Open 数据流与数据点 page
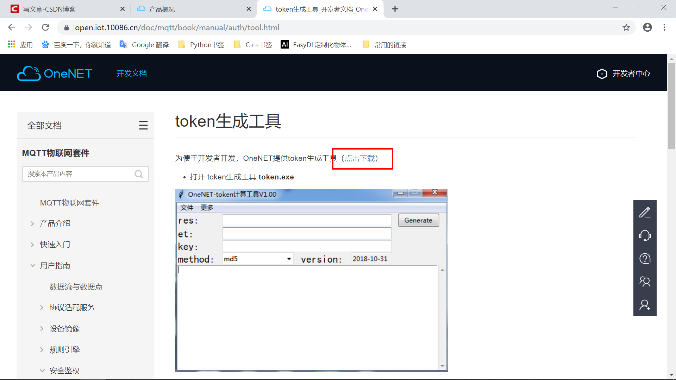This screenshot has height=380, width=676. (76, 287)
